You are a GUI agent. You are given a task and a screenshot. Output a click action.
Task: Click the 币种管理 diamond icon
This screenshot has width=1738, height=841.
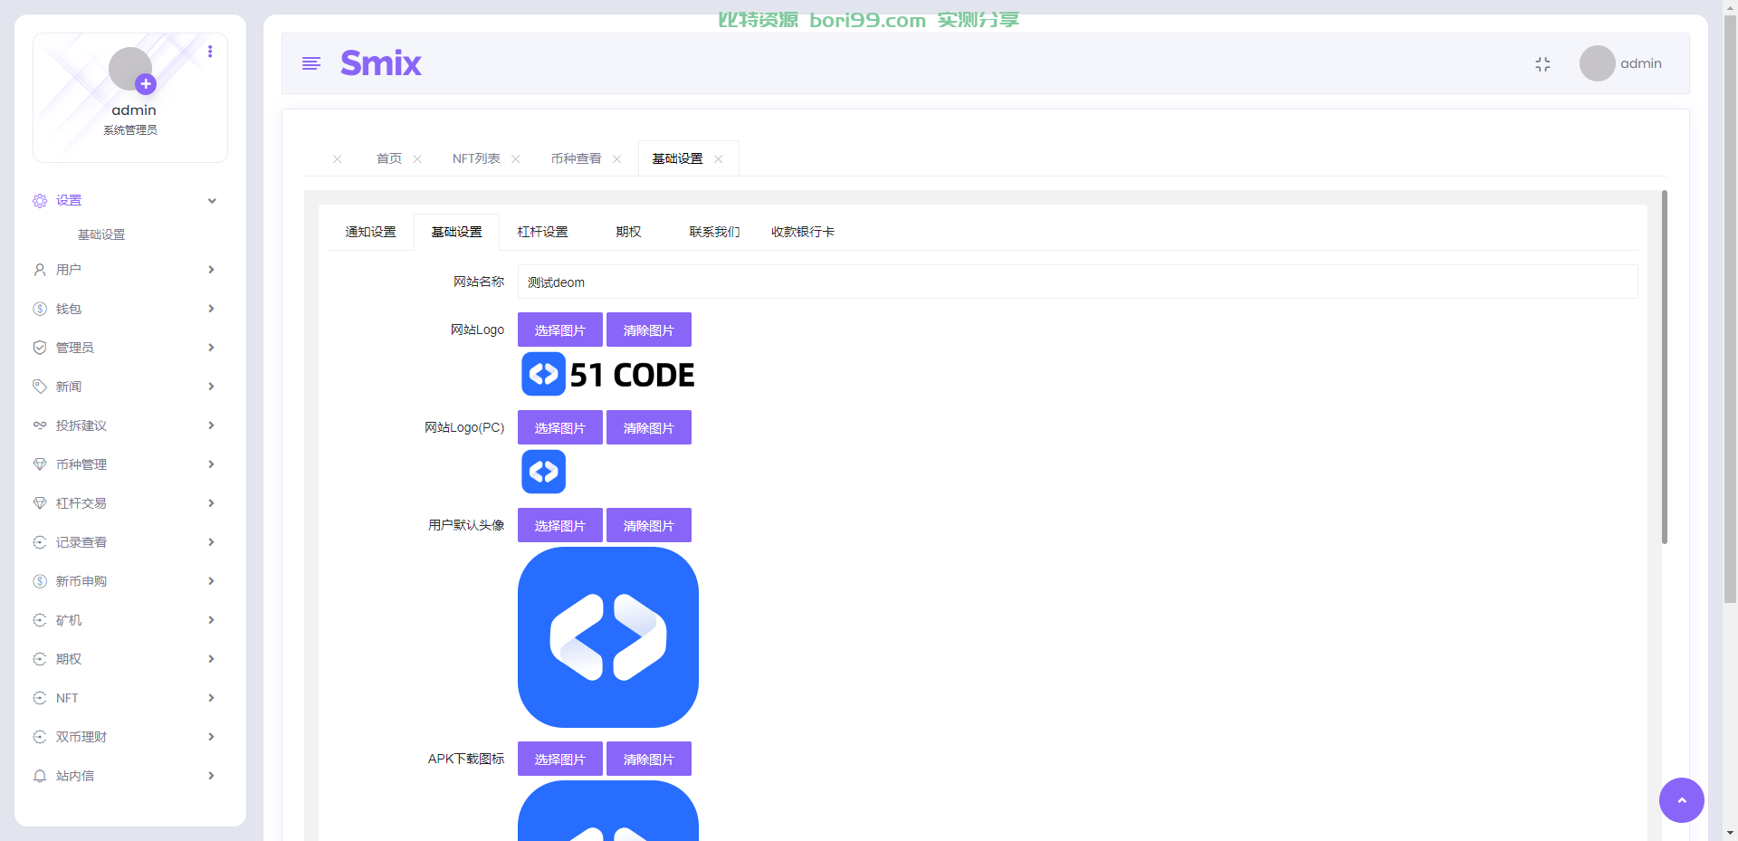(40, 464)
